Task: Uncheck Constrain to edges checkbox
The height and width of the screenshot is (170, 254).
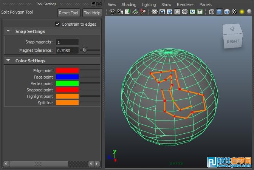Action: tap(57, 24)
